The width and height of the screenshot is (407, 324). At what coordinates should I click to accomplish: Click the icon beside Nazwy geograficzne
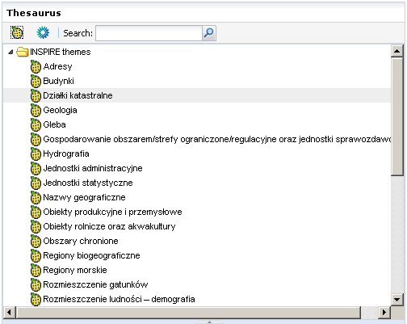point(36,197)
